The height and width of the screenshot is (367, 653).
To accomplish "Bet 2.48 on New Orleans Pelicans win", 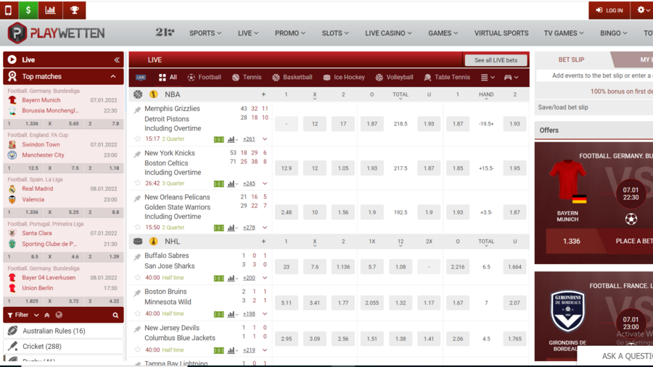I will click(x=287, y=213).
